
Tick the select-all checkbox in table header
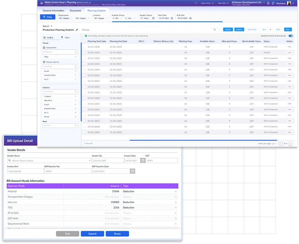click(x=84, y=41)
